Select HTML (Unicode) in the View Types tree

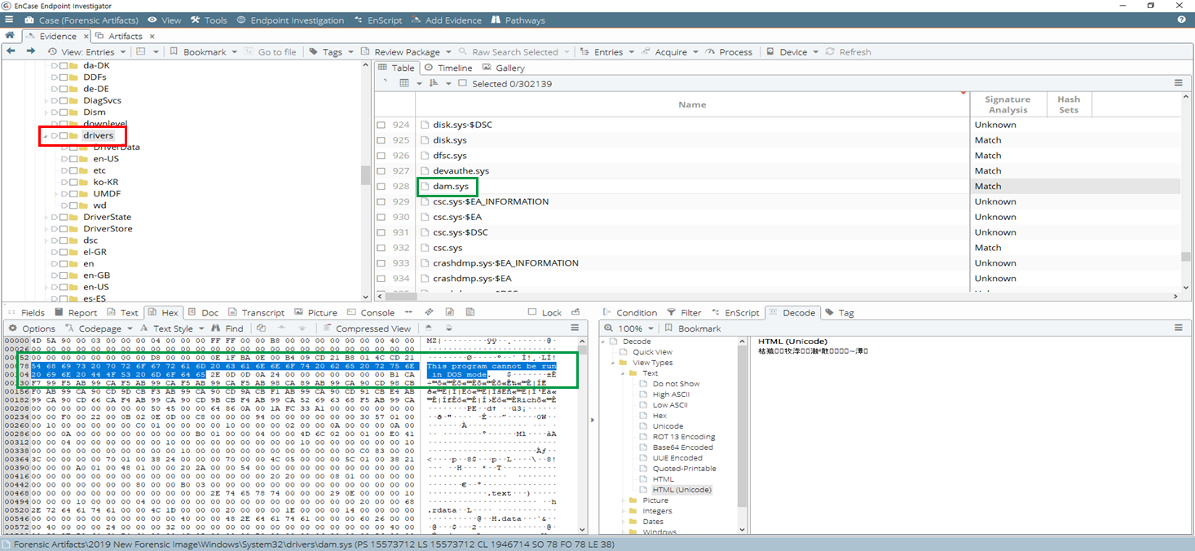(x=681, y=490)
